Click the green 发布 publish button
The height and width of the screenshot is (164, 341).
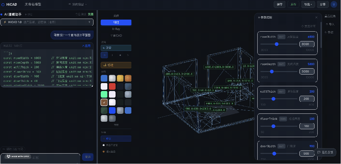293,4
